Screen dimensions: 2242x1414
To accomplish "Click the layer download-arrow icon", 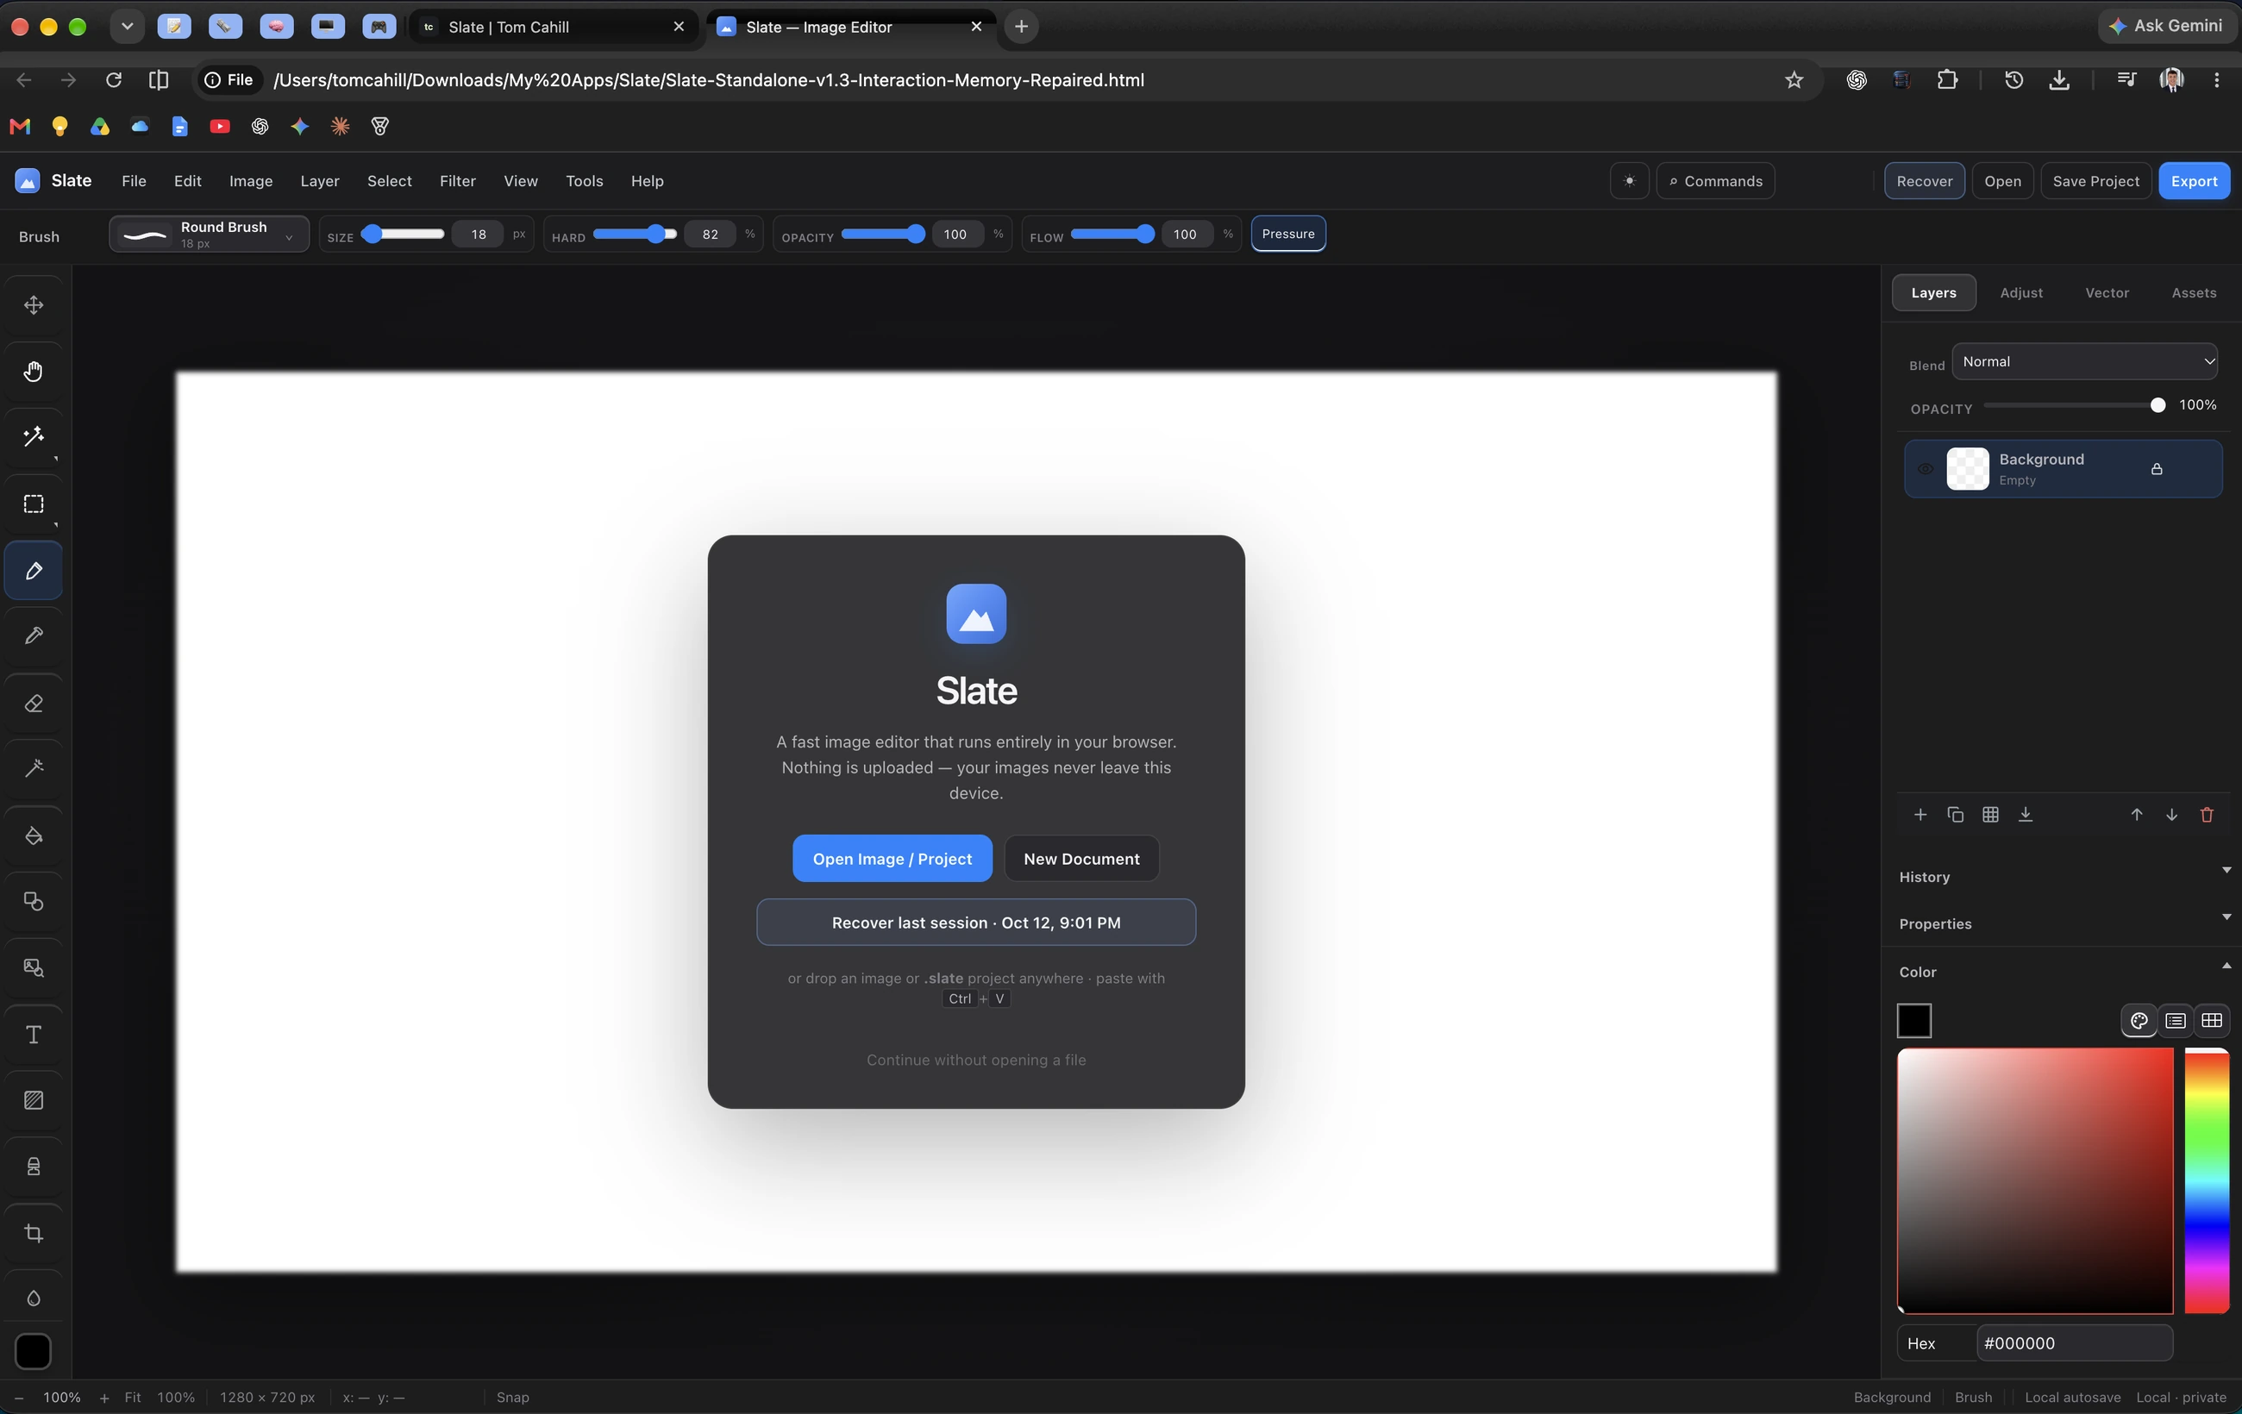I will (x=2025, y=815).
